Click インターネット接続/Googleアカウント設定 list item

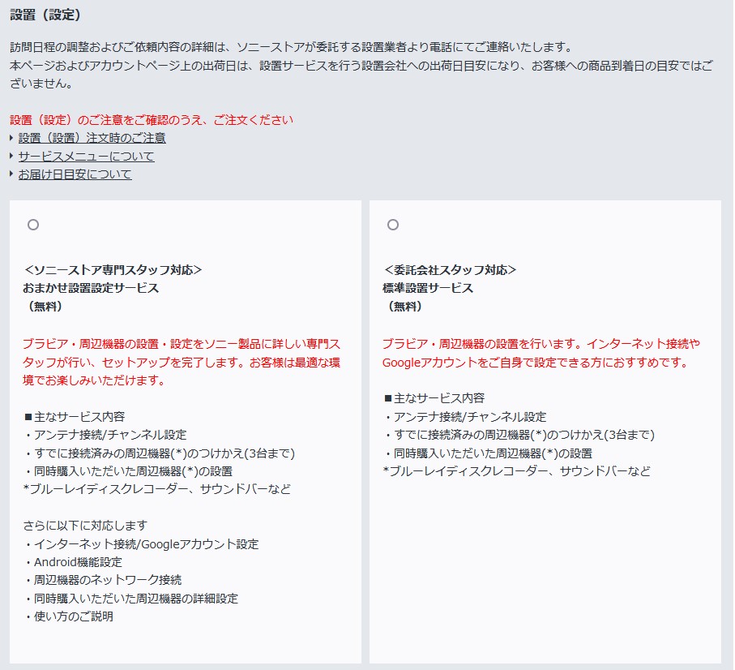click(142, 544)
